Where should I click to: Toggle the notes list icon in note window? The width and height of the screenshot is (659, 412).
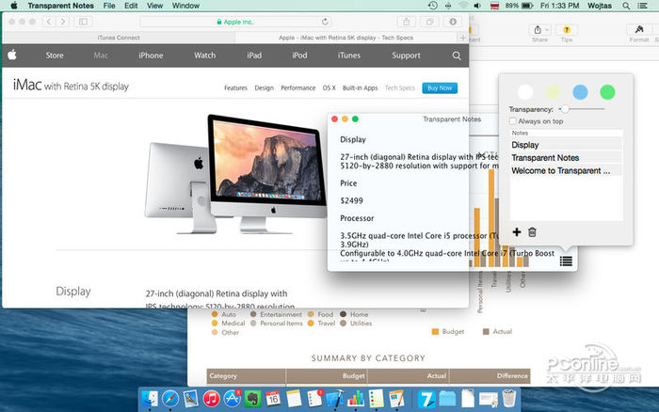566,261
